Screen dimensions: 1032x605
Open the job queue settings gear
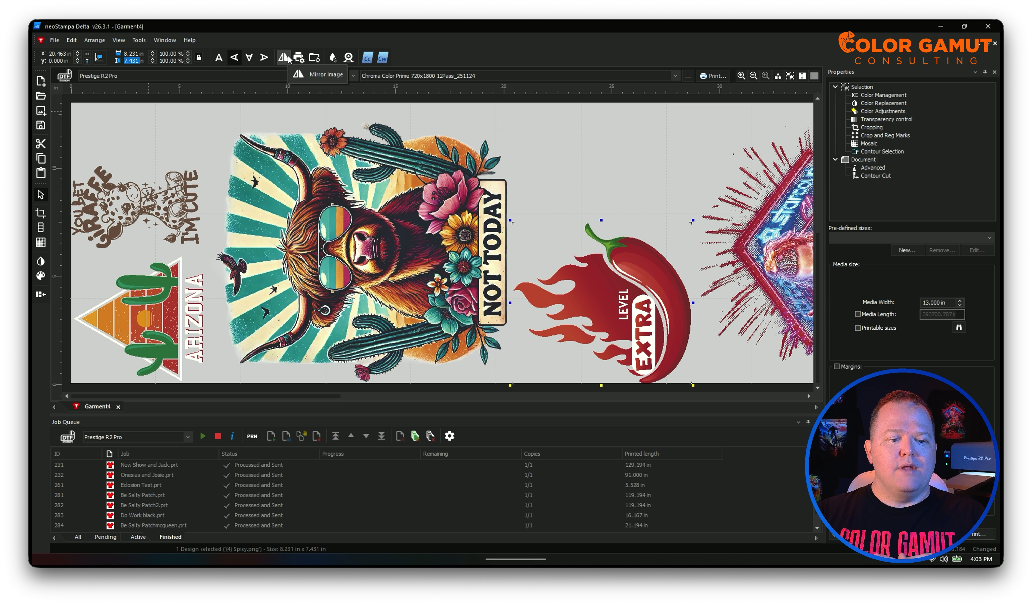click(449, 436)
